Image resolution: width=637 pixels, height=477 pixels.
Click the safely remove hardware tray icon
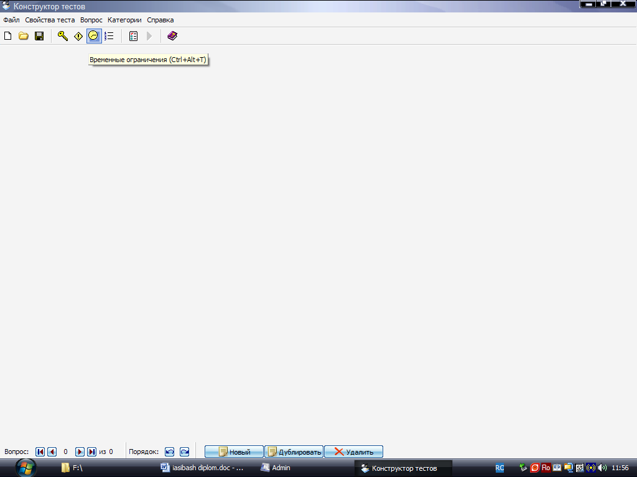tap(523, 468)
